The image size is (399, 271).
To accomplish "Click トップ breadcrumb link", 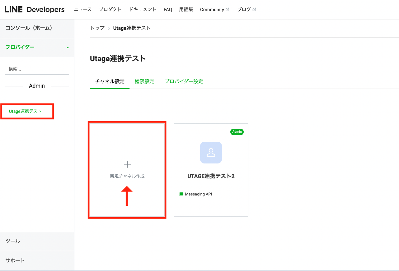I will 97,28.
